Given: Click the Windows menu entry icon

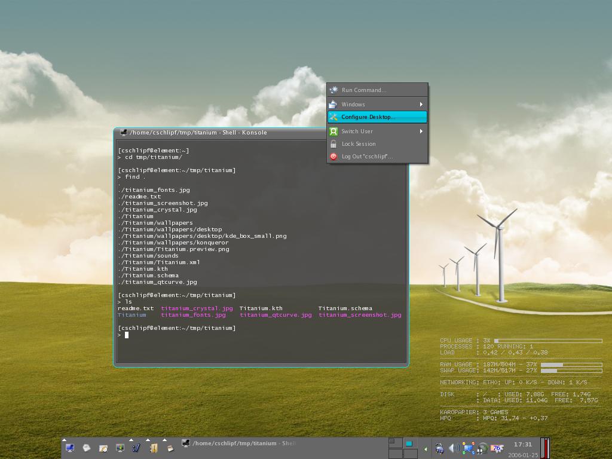Looking at the screenshot, I should click(333, 104).
